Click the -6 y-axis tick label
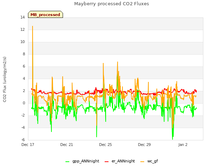Image resolution: width=224 pixels, height=168 pixels. coord(23,140)
